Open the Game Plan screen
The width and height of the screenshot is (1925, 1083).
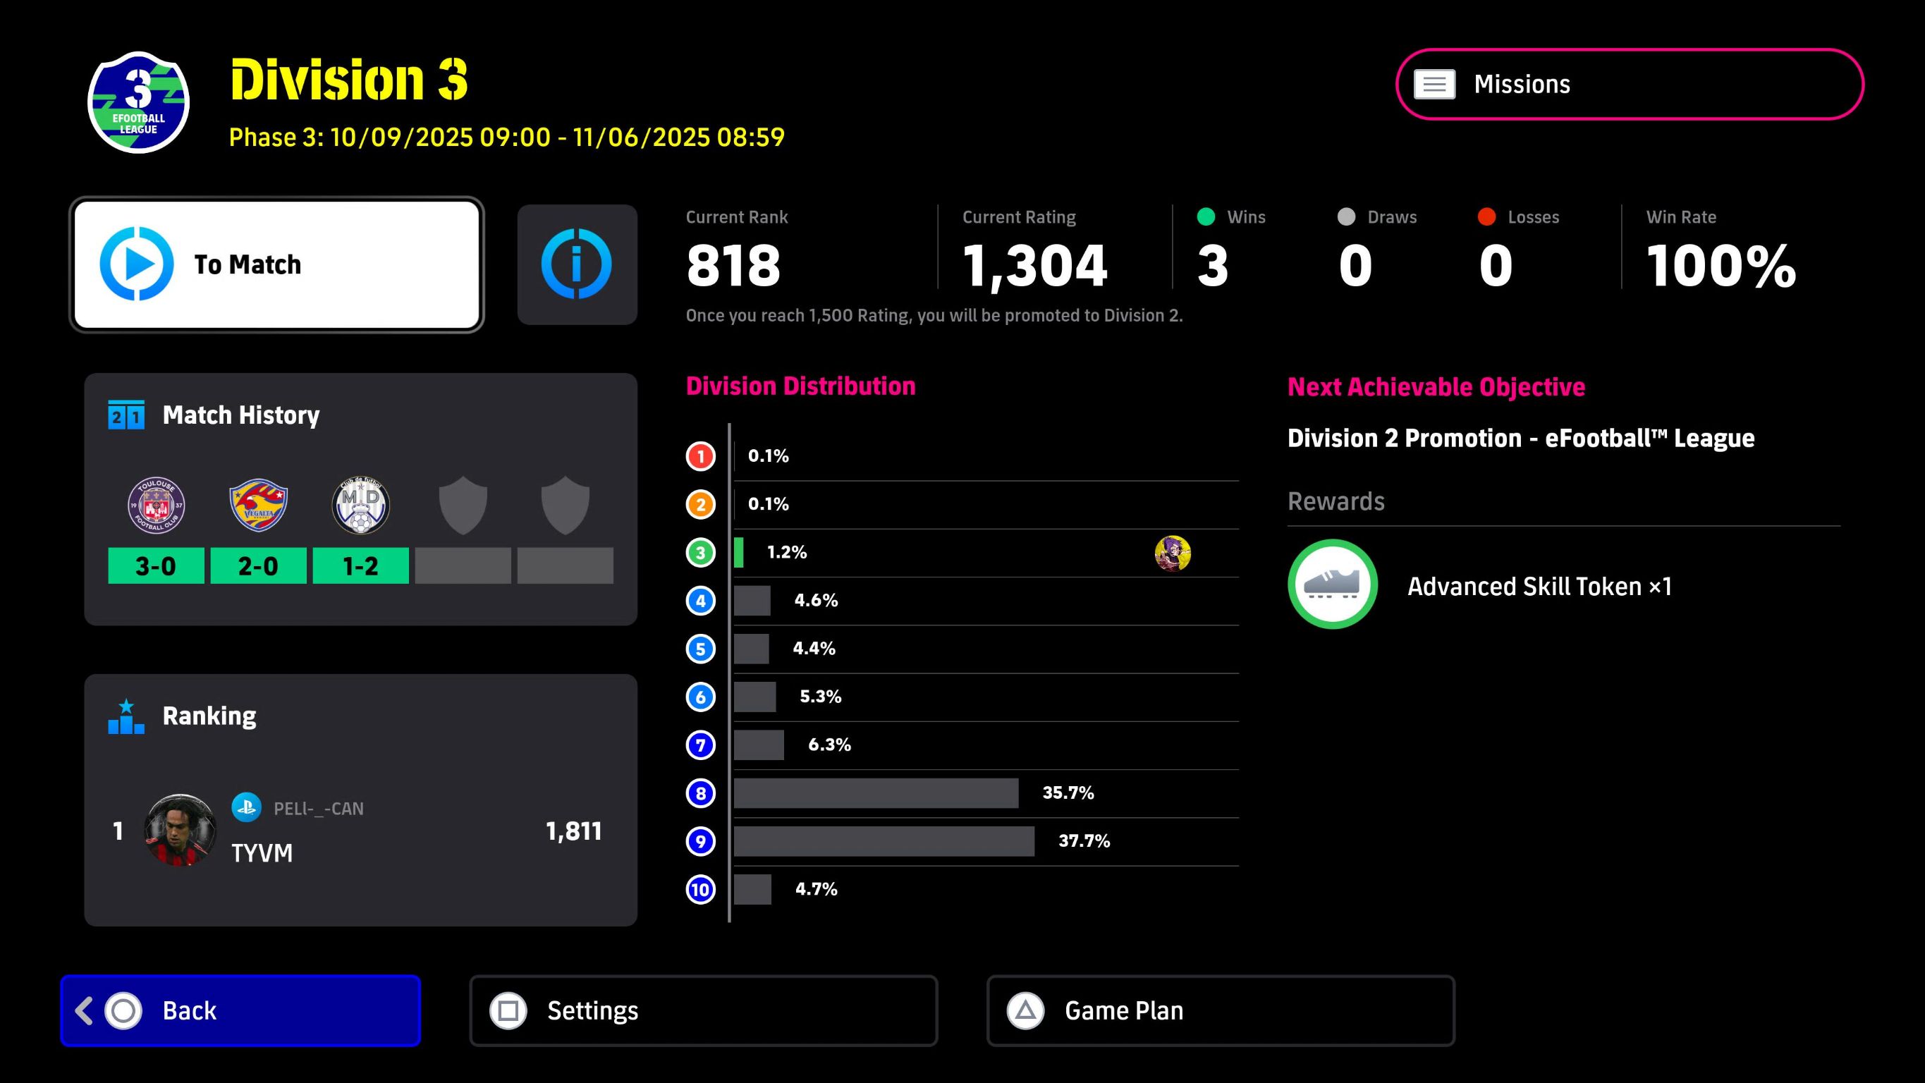[1220, 1010]
